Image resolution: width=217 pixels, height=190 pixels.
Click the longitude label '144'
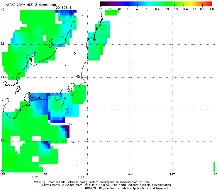pos(130,175)
